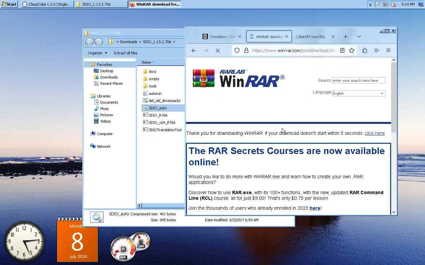
Task: Open browser extensions puzzle icon
Action: click(365, 50)
